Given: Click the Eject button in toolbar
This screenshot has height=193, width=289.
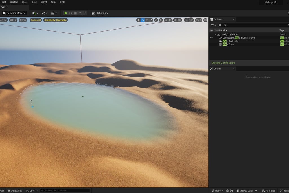Looking at the screenshot, I should pos(80,13).
